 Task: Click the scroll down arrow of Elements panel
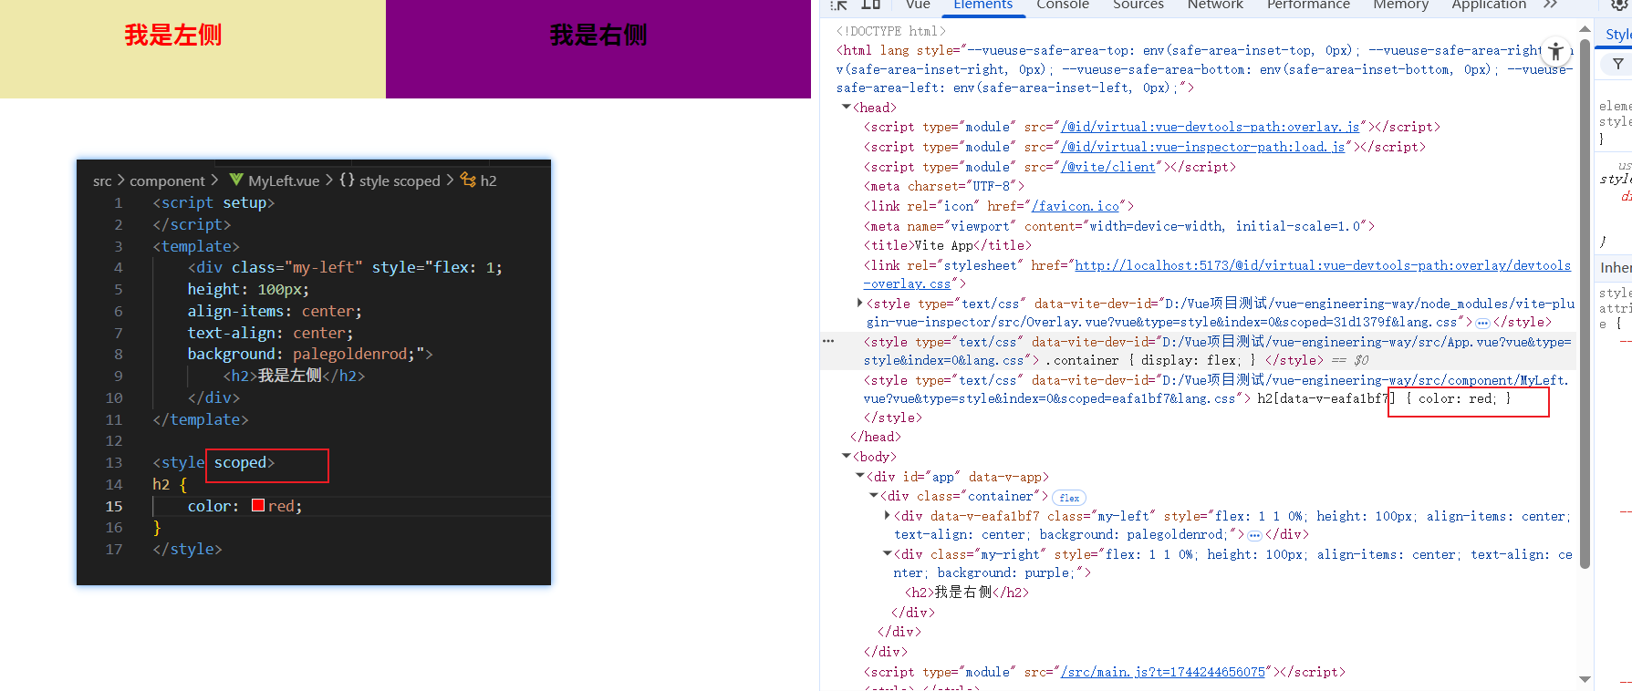point(1585,679)
